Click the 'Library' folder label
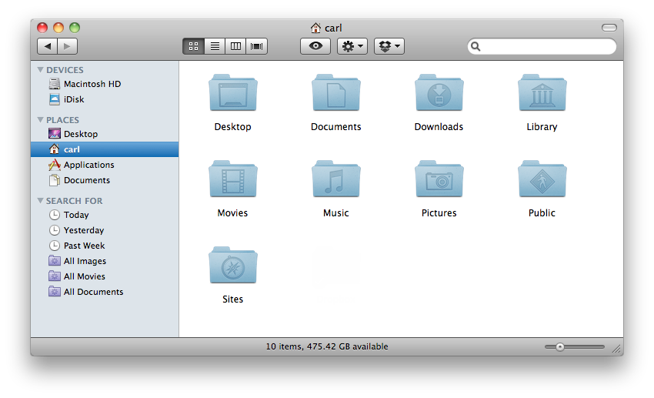 [x=542, y=127]
